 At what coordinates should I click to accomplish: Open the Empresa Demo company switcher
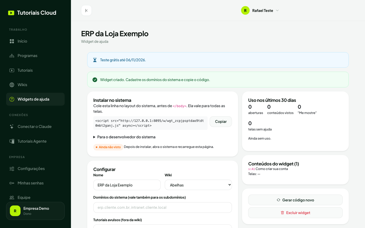point(35,211)
